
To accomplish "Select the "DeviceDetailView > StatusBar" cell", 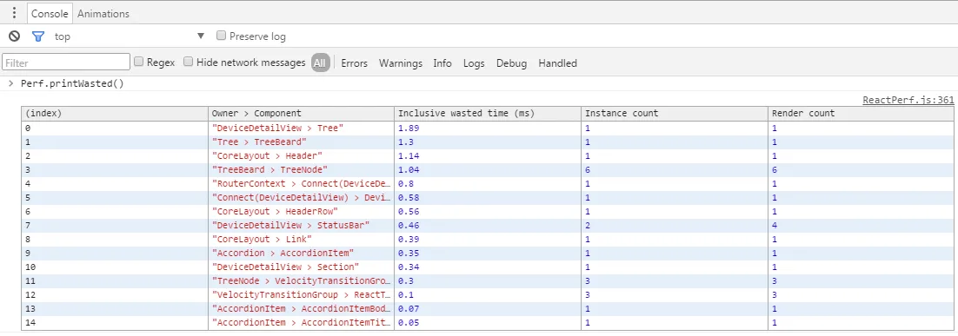I will tap(301, 225).
